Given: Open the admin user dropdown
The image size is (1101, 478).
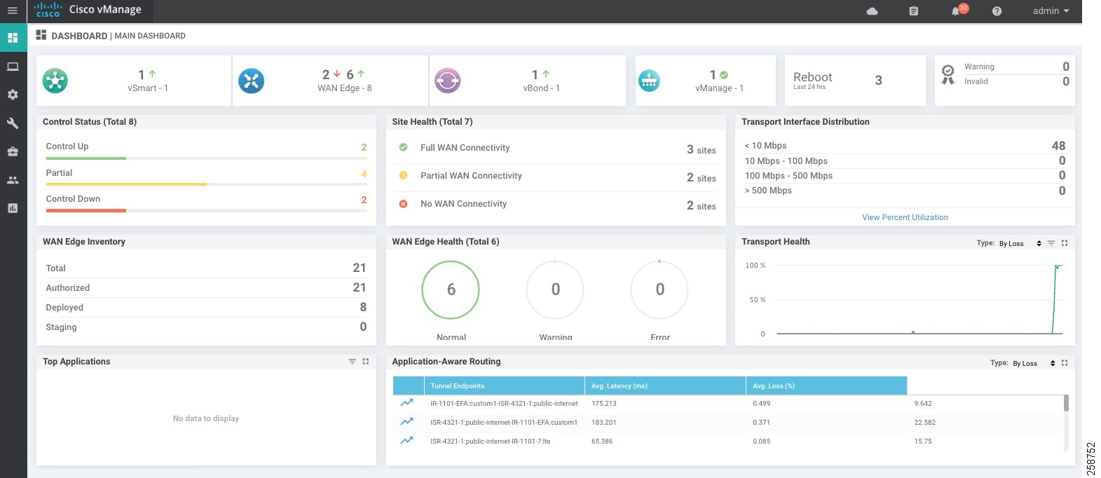Looking at the screenshot, I should coord(1051,11).
